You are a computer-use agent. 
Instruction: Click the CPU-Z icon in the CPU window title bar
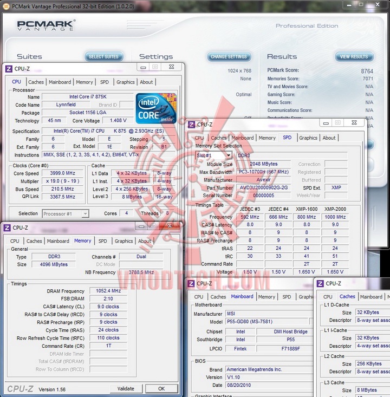[9, 69]
